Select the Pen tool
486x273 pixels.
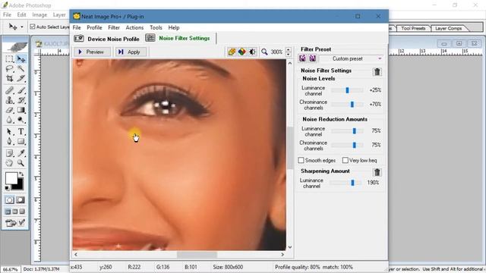tap(9, 142)
